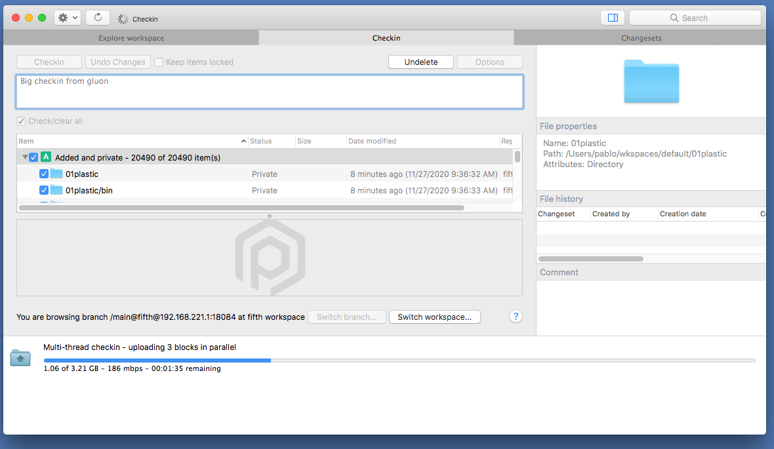Image resolution: width=774 pixels, height=449 pixels.
Task: Click the refresh icon in toolbar
Action: (97, 18)
